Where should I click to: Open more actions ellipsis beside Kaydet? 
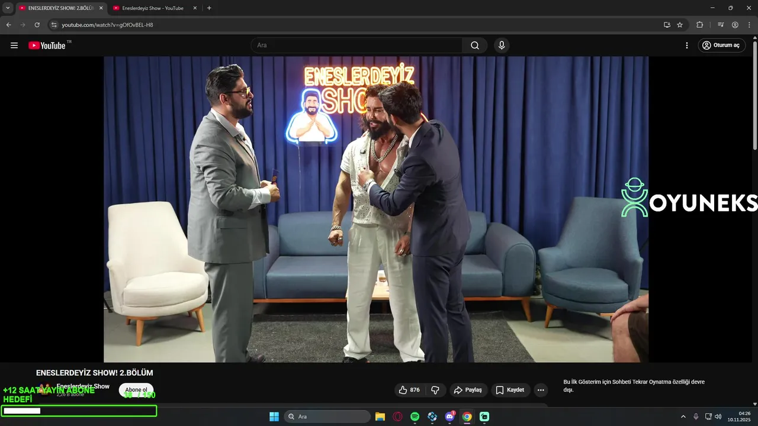point(541,390)
